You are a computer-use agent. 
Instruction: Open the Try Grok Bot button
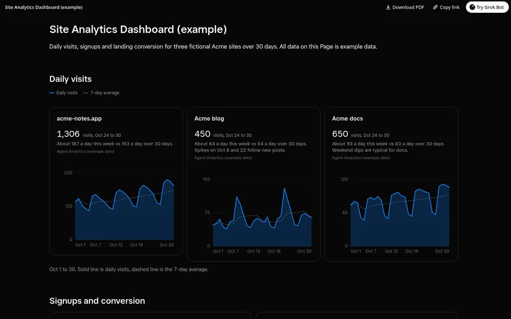pos(487,7)
